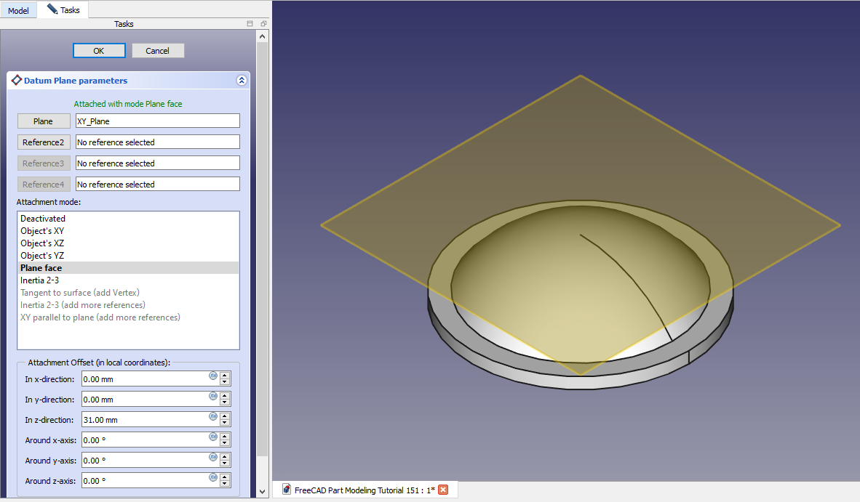Select the FreeCAD Part Modeling Tutorial document tab
Viewport: 860px width, 502px height.
coord(364,490)
